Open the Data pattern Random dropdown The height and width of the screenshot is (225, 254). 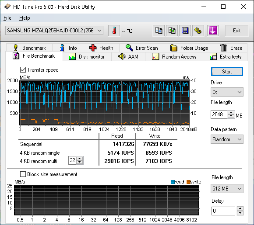pyautogui.click(x=227, y=139)
